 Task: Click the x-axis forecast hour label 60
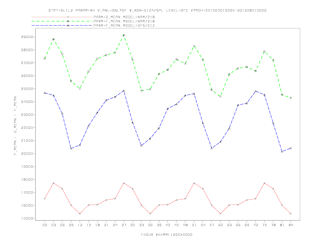coord(221,225)
